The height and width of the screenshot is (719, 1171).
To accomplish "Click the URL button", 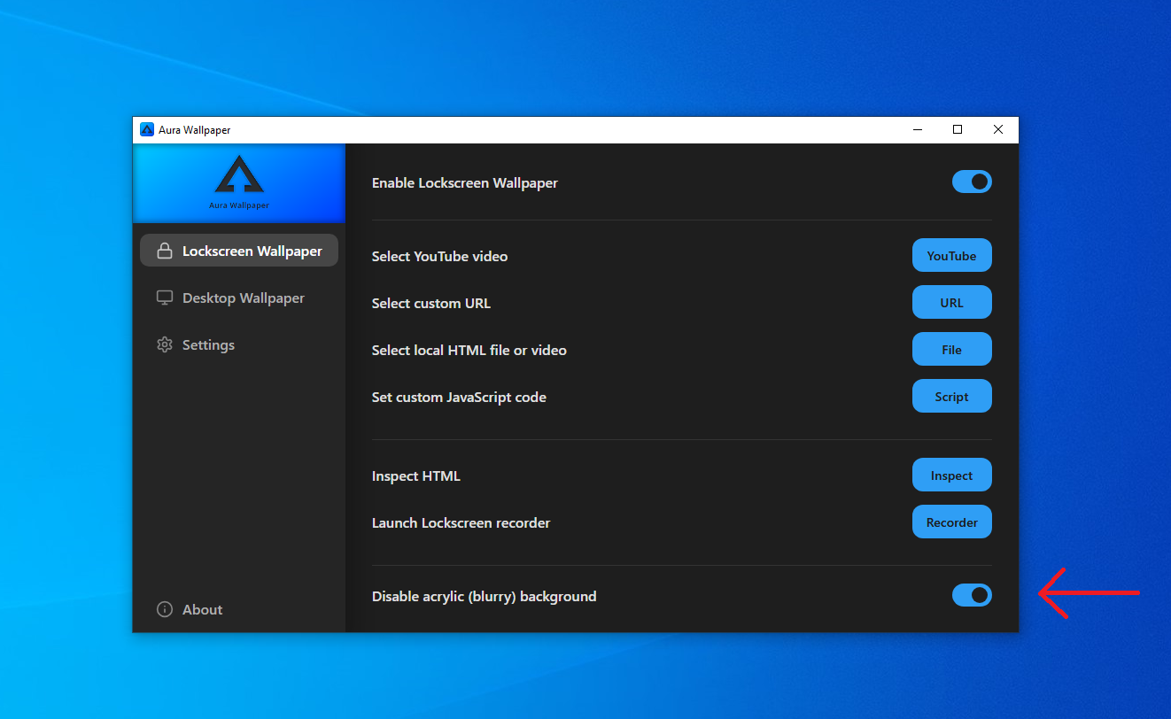I will click(x=951, y=303).
